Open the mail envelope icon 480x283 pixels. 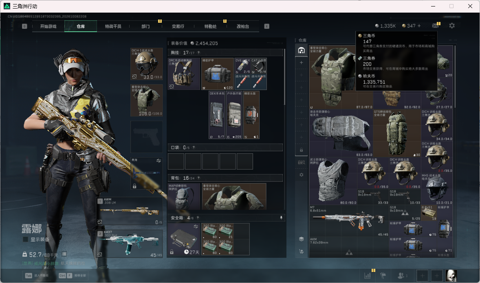[x=435, y=26]
